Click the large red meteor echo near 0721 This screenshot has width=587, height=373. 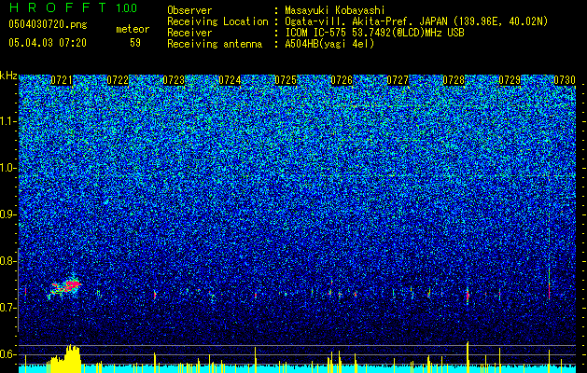(65, 287)
